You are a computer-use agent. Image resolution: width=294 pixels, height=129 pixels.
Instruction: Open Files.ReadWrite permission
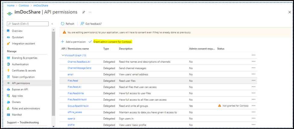pyautogui.click(x=76, y=93)
